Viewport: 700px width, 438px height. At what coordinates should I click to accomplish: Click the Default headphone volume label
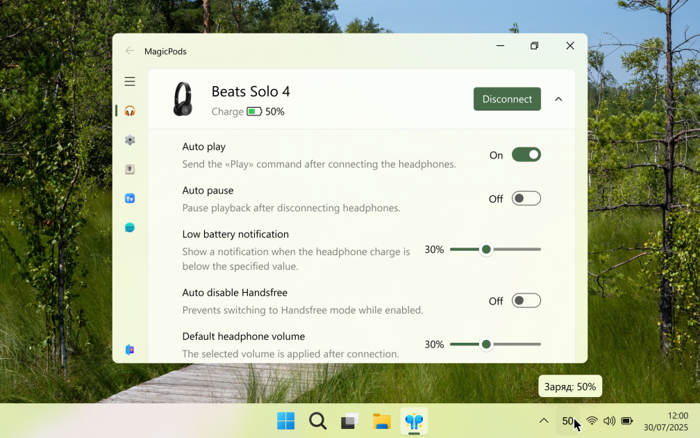[x=243, y=336]
